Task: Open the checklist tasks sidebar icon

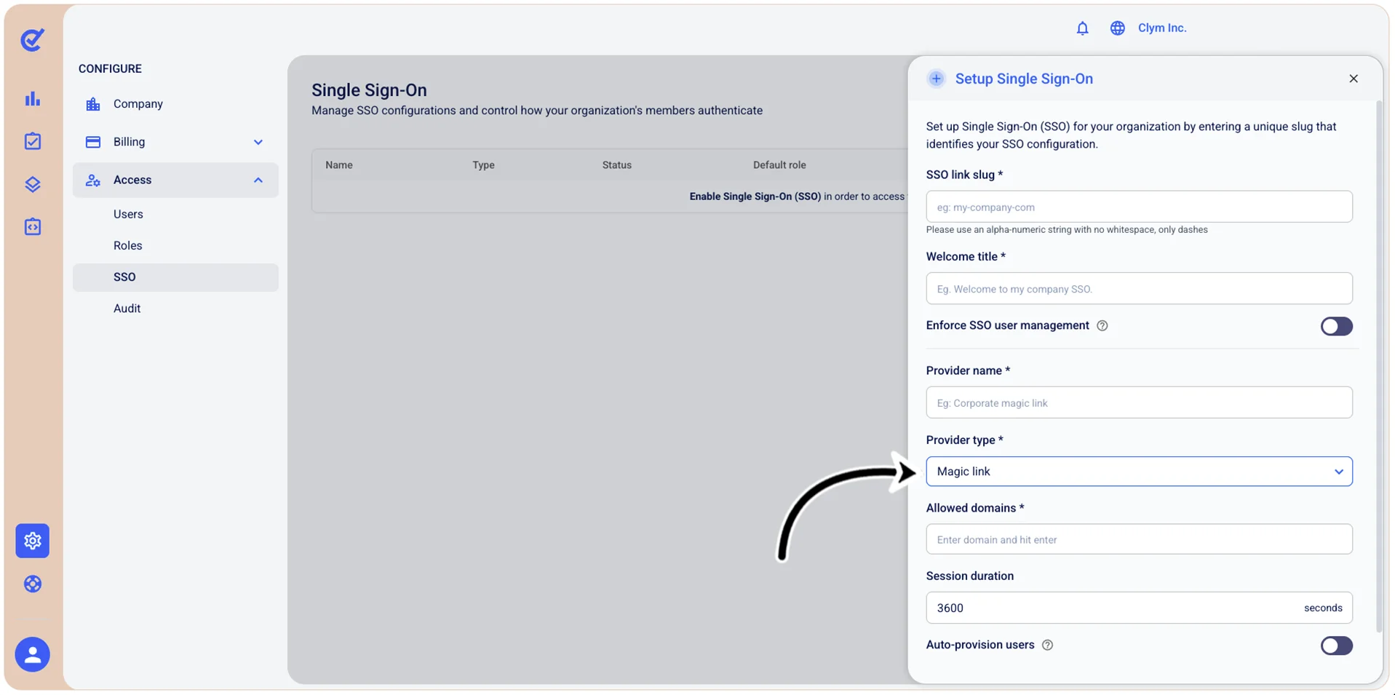Action: pyautogui.click(x=32, y=141)
